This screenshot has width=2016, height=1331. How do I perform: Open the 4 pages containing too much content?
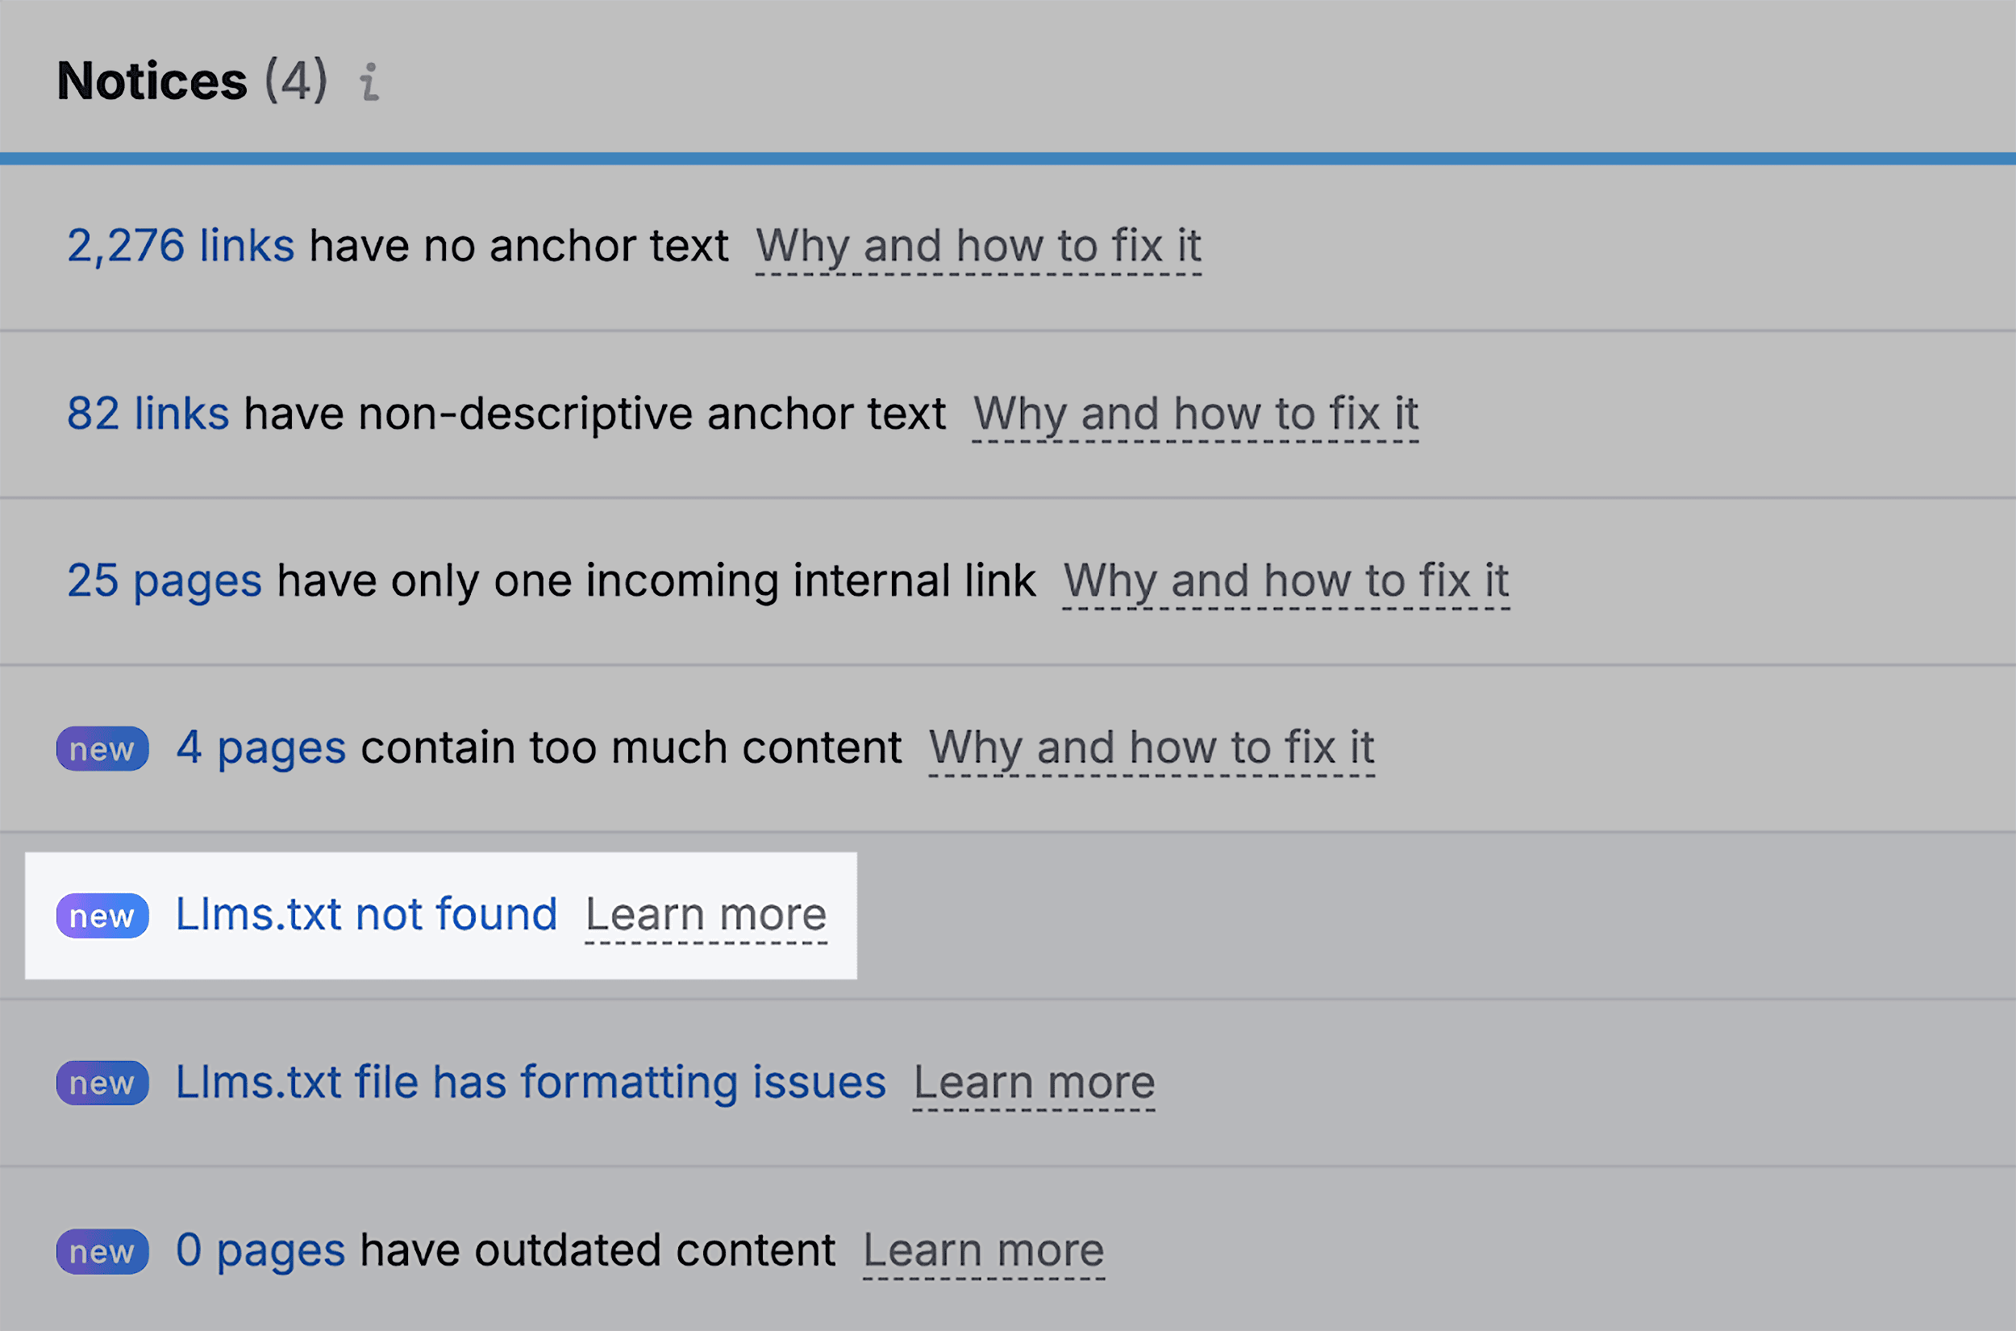260,748
